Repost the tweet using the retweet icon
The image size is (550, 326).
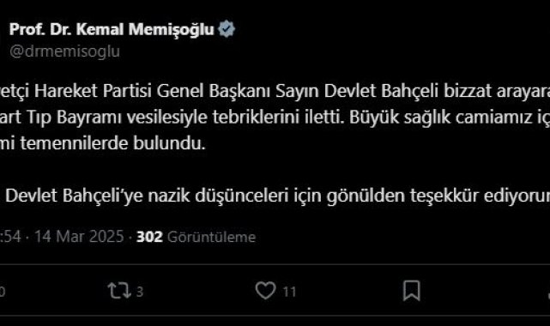pyautogui.click(x=119, y=291)
